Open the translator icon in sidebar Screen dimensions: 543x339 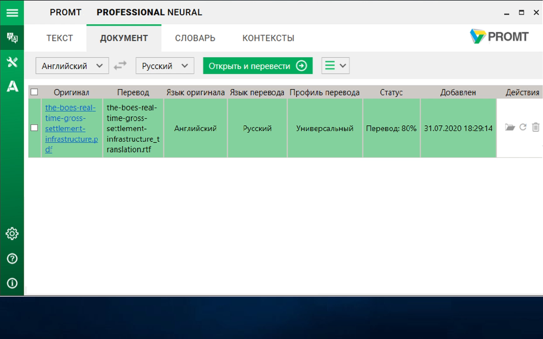[12, 37]
